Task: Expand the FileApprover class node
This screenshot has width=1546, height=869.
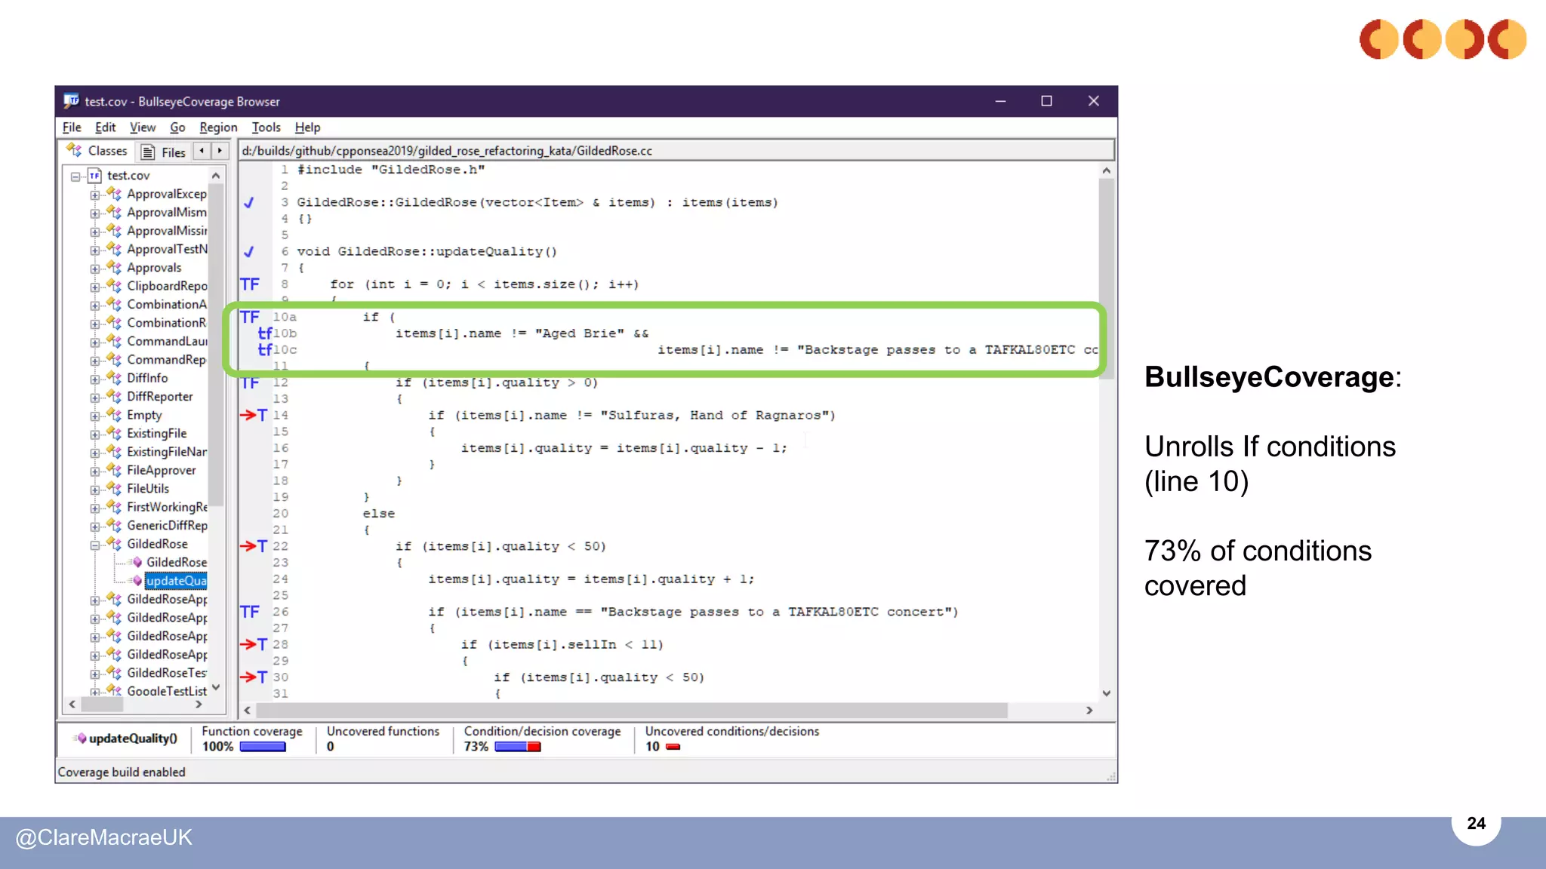Action: pos(94,471)
